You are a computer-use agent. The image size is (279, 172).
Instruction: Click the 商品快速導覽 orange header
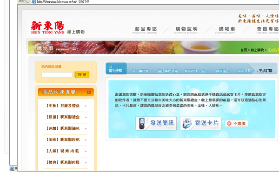tap(66, 92)
